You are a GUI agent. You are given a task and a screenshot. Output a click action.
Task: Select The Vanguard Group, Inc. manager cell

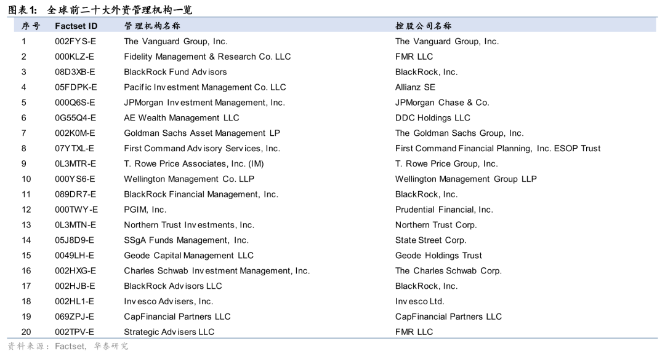(x=175, y=42)
